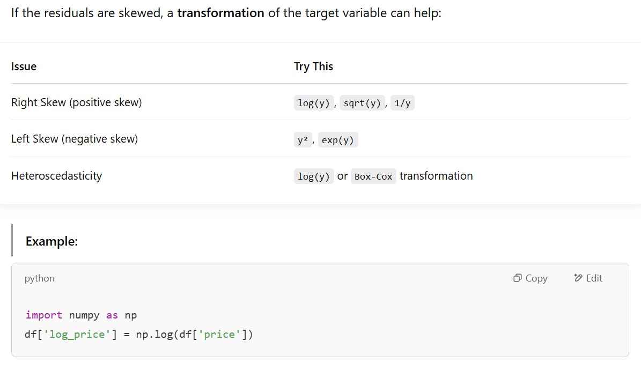The width and height of the screenshot is (641, 385).
Task: Select the Right Skew (positive skew) cell
Action: [76, 102]
